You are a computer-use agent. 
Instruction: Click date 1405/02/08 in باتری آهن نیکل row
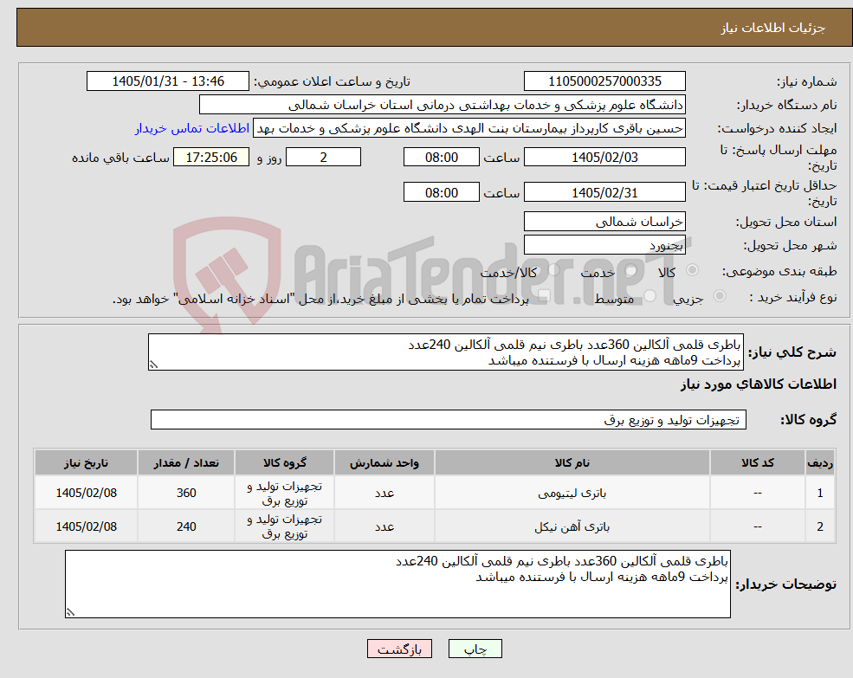click(86, 526)
